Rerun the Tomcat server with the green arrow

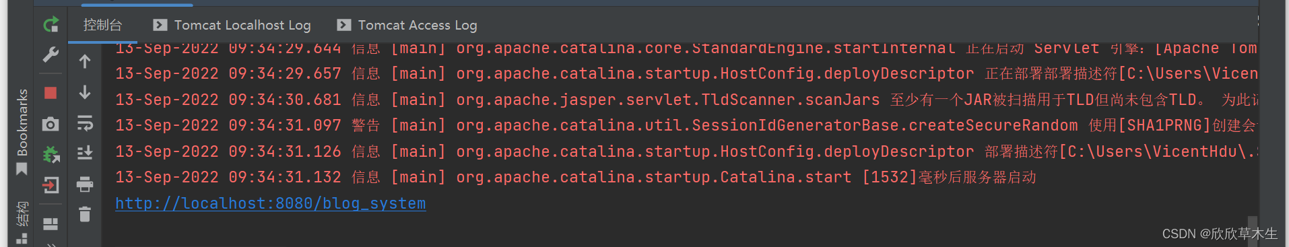(x=51, y=25)
